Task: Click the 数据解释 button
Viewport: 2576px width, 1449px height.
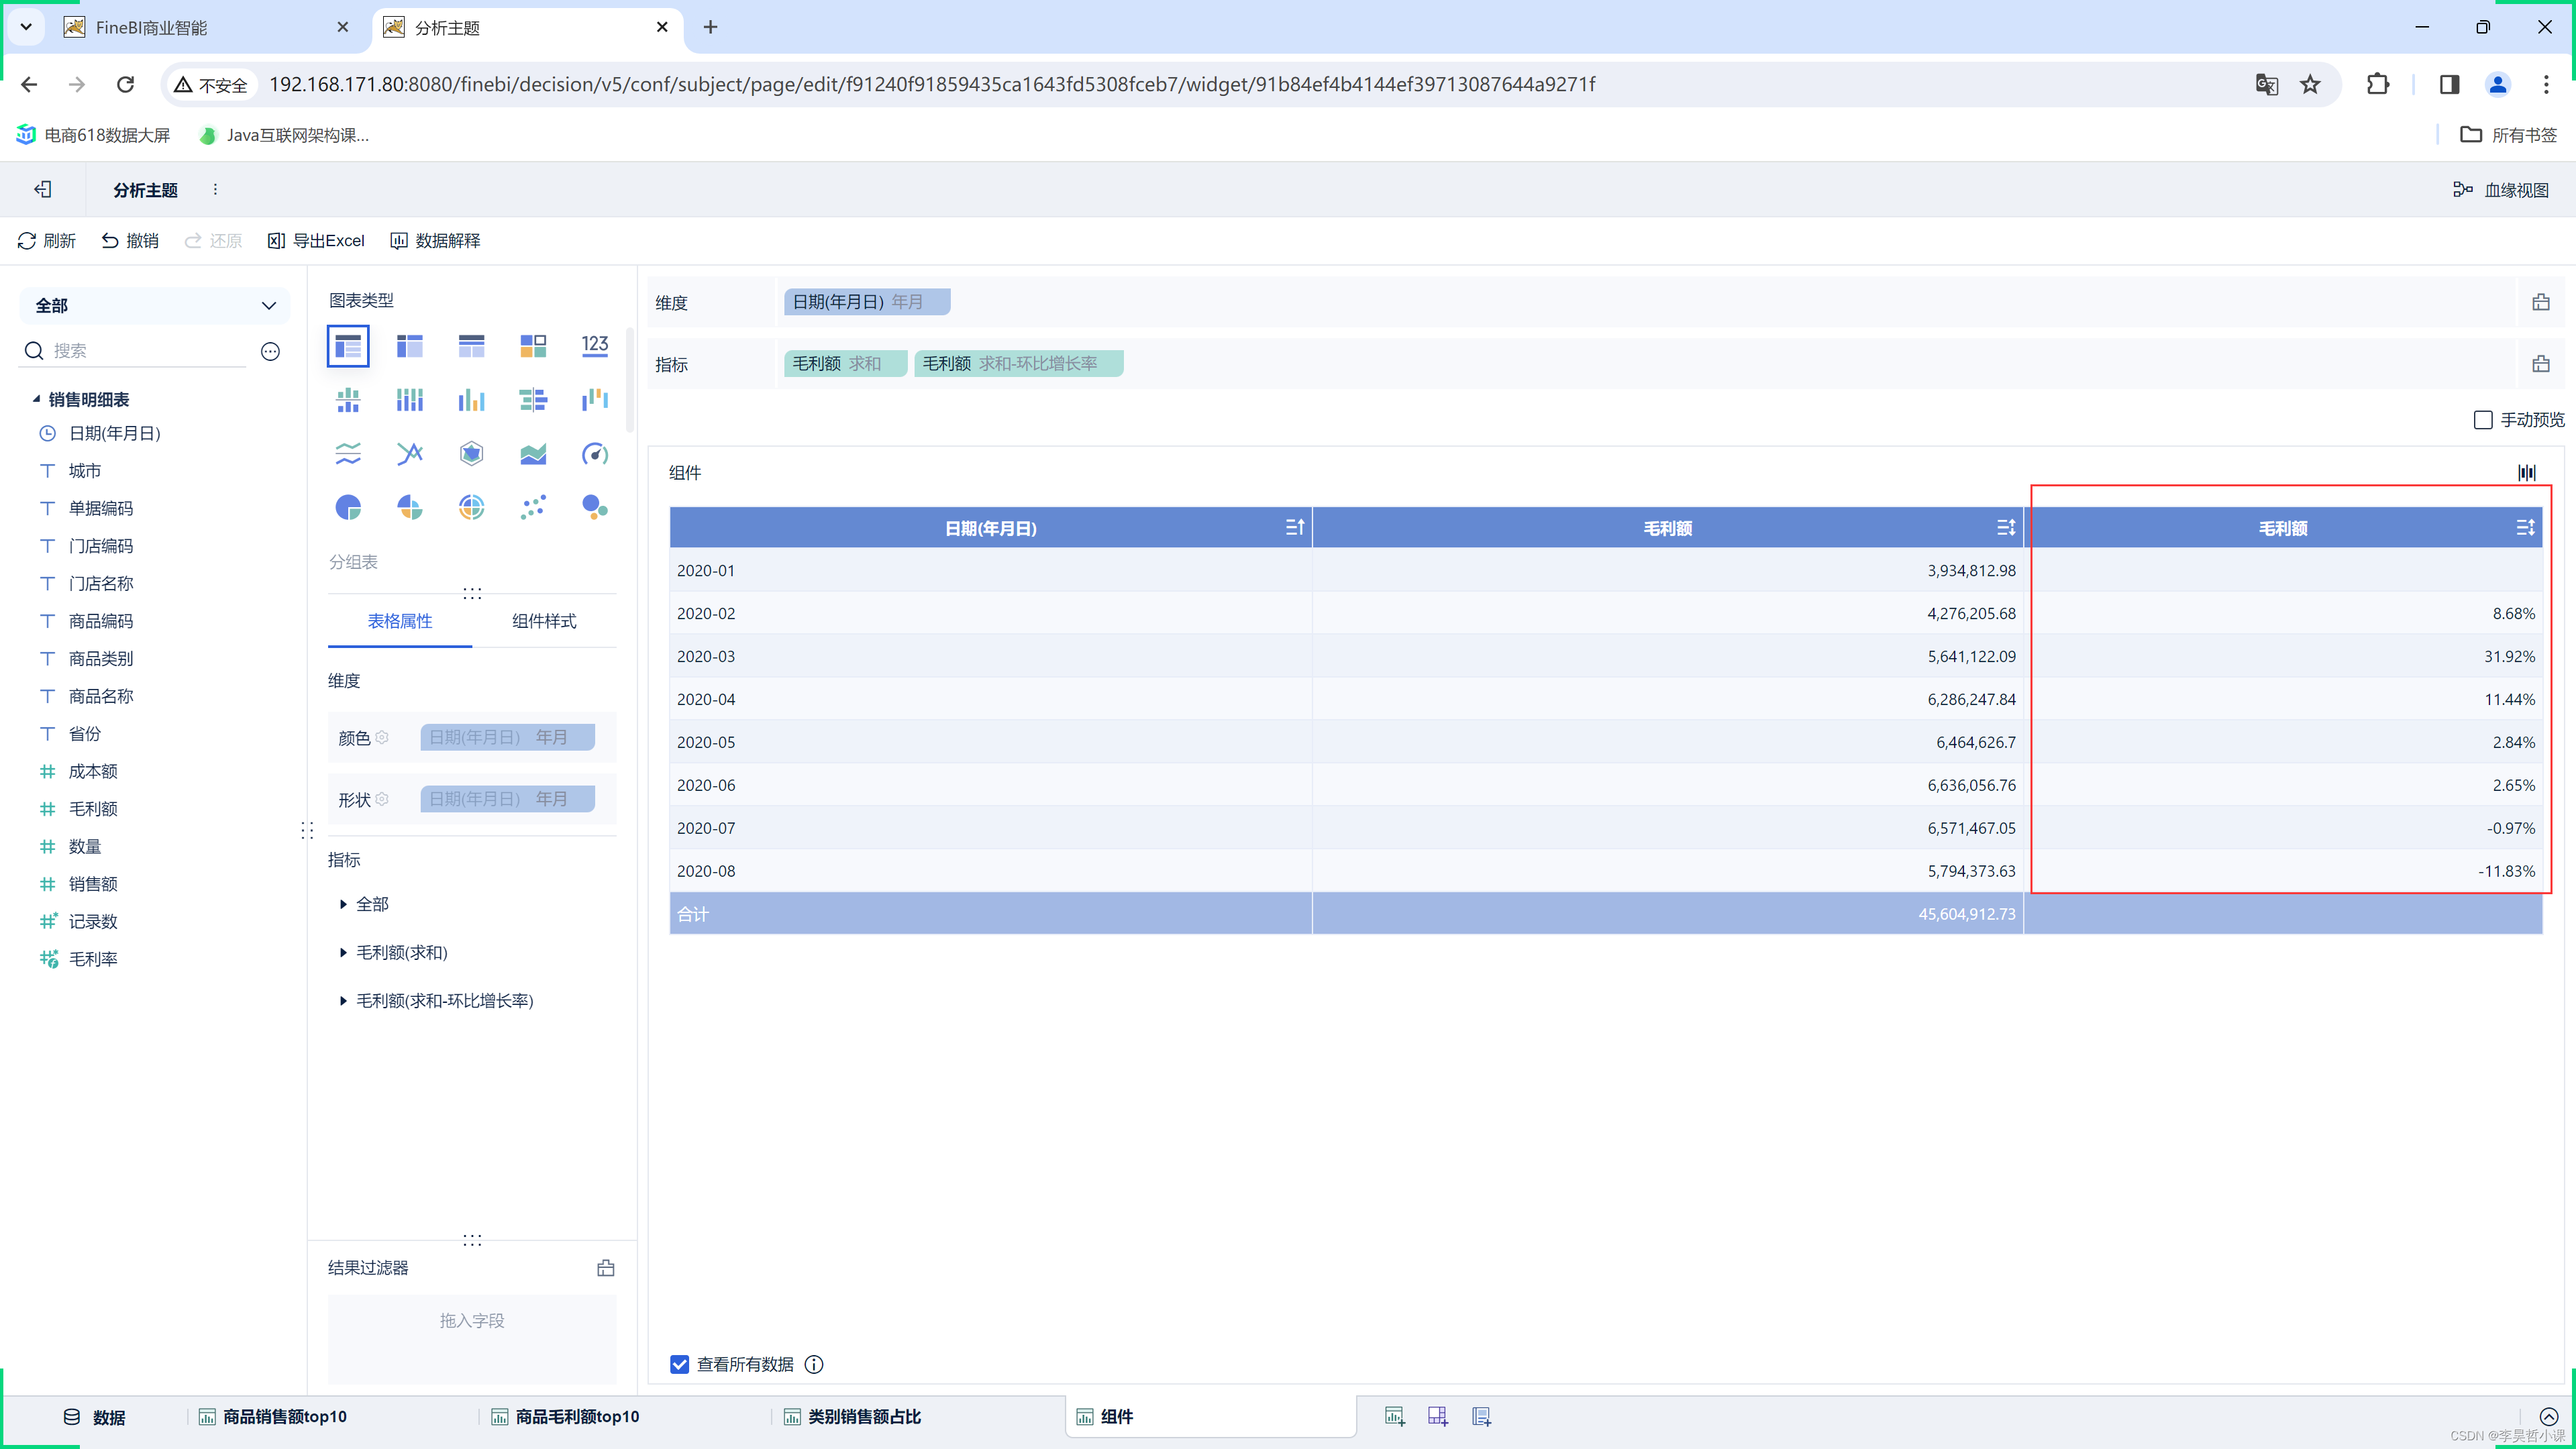Action: point(435,240)
